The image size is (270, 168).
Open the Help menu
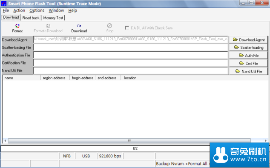pos(72,11)
